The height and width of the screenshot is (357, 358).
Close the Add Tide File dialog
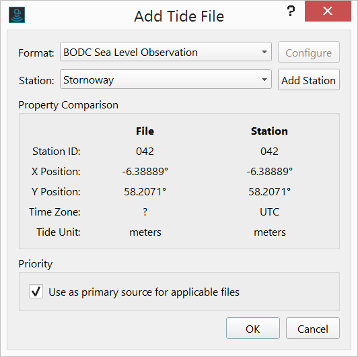point(328,11)
